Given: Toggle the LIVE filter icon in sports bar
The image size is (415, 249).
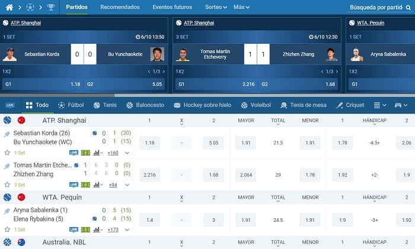Looking at the screenshot, I should click(x=10, y=105).
